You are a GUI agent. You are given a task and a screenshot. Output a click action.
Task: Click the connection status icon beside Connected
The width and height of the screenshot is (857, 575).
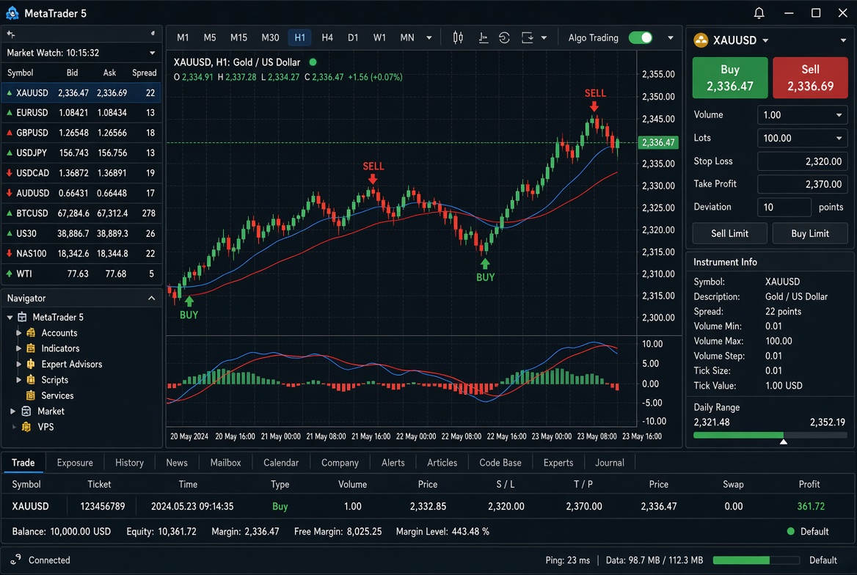15,559
